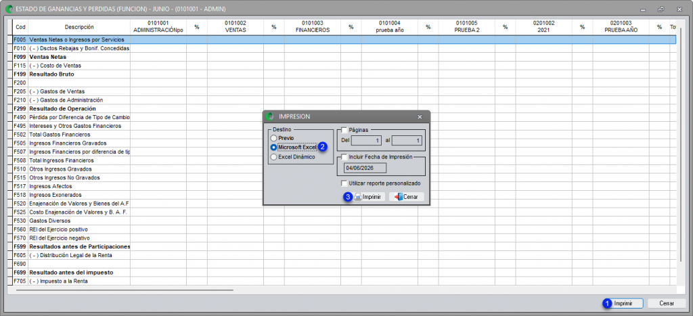Click the 0201003 PRUEBA AÑO column header
Viewport: 693px width, 316px height.
click(x=621, y=27)
